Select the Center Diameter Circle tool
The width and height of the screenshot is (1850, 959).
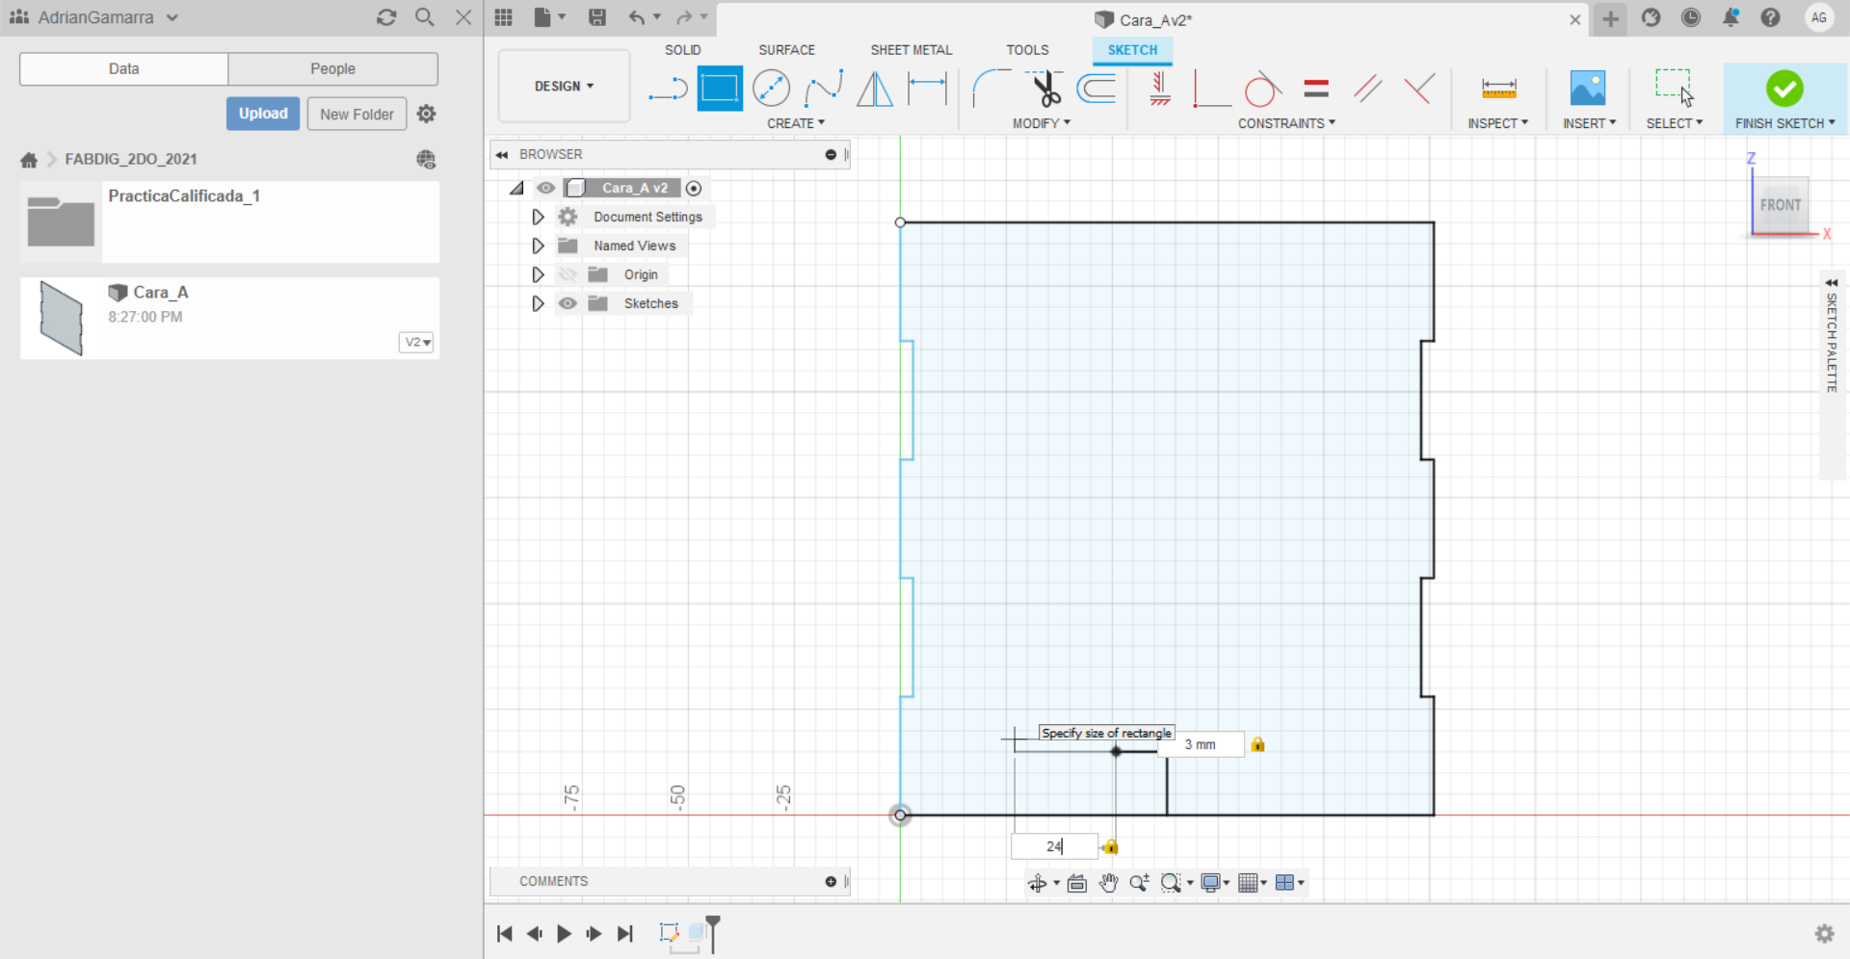click(x=771, y=89)
